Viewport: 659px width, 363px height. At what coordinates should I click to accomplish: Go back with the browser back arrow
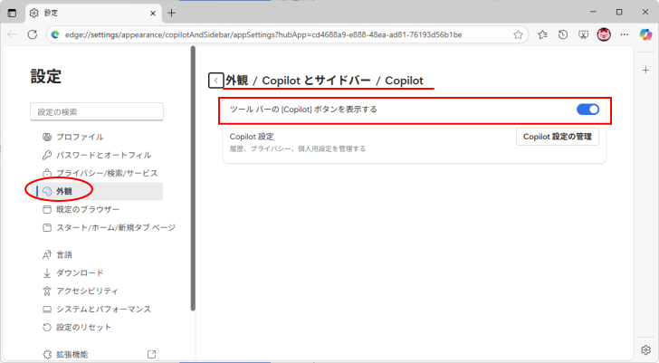pyautogui.click(x=12, y=34)
